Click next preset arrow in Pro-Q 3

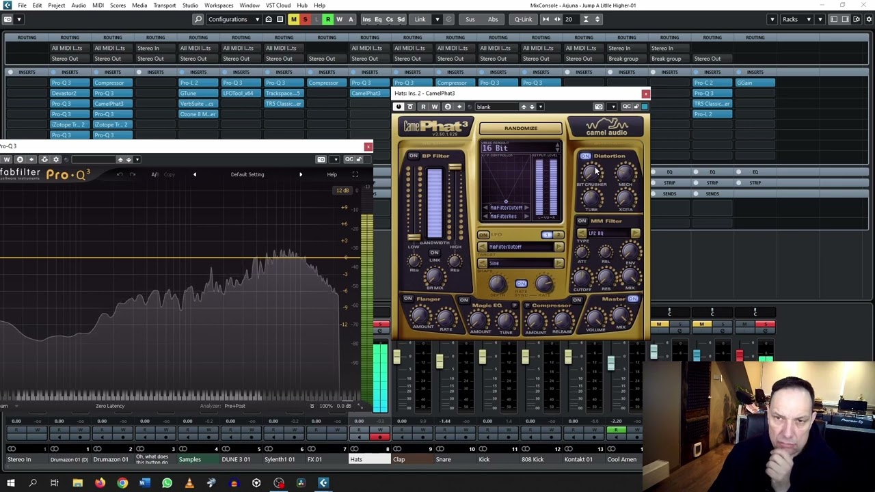(300, 174)
